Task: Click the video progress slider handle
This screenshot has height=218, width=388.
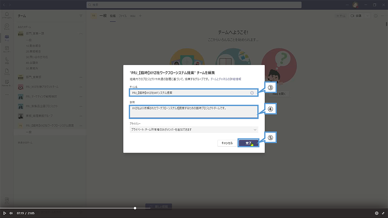Action: tap(135, 208)
